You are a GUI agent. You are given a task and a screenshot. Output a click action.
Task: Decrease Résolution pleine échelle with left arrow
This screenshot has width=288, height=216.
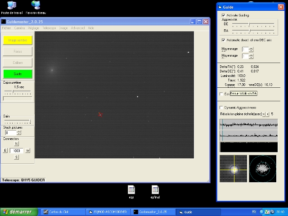[x=264, y=114]
